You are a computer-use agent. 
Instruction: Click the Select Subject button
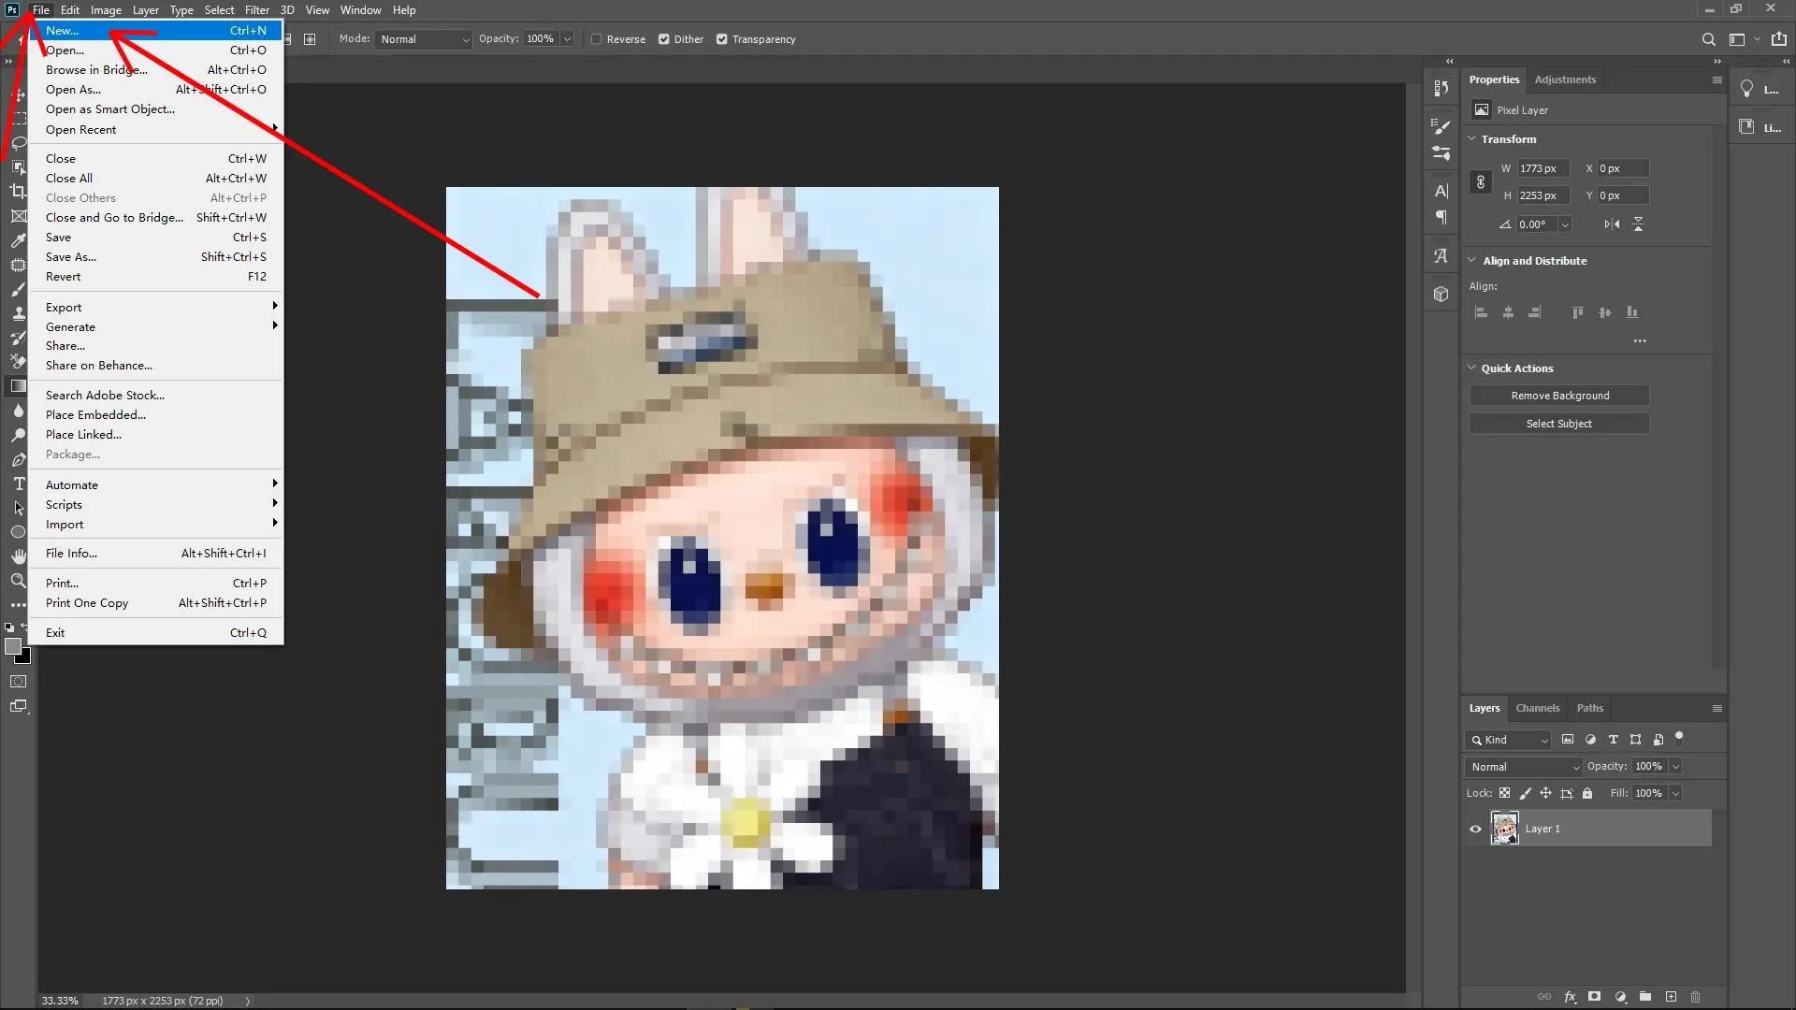click(1559, 423)
